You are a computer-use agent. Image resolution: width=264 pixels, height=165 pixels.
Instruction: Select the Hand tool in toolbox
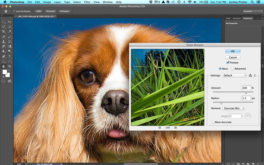(4, 66)
